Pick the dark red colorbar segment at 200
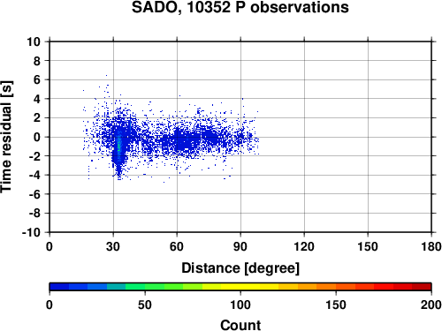Screen dimensions: 442x331 [422, 287]
